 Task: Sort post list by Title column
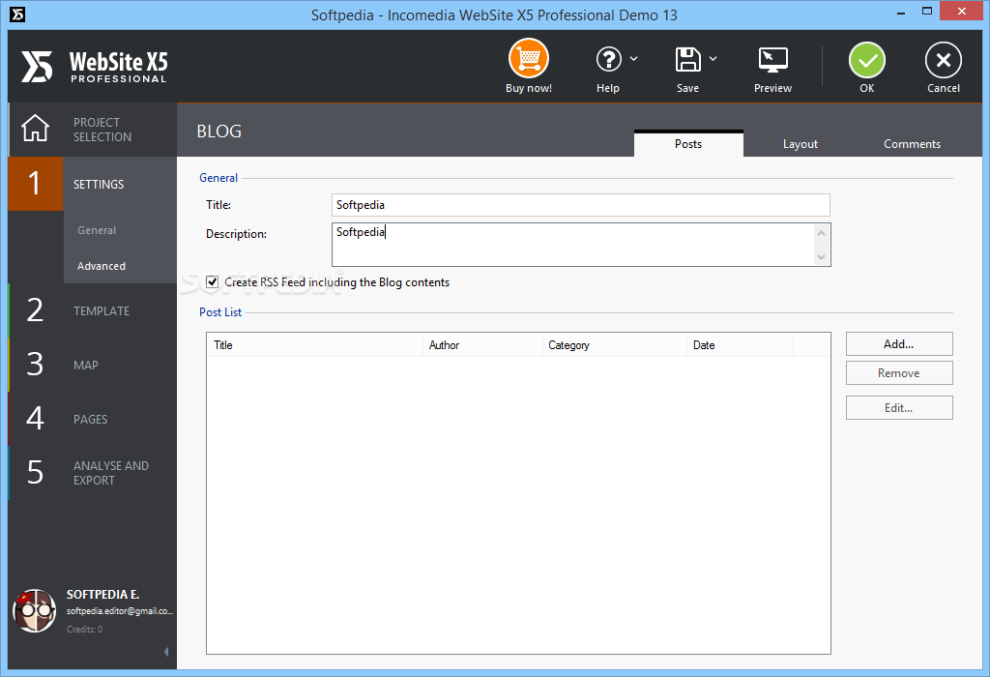point(314,345)
